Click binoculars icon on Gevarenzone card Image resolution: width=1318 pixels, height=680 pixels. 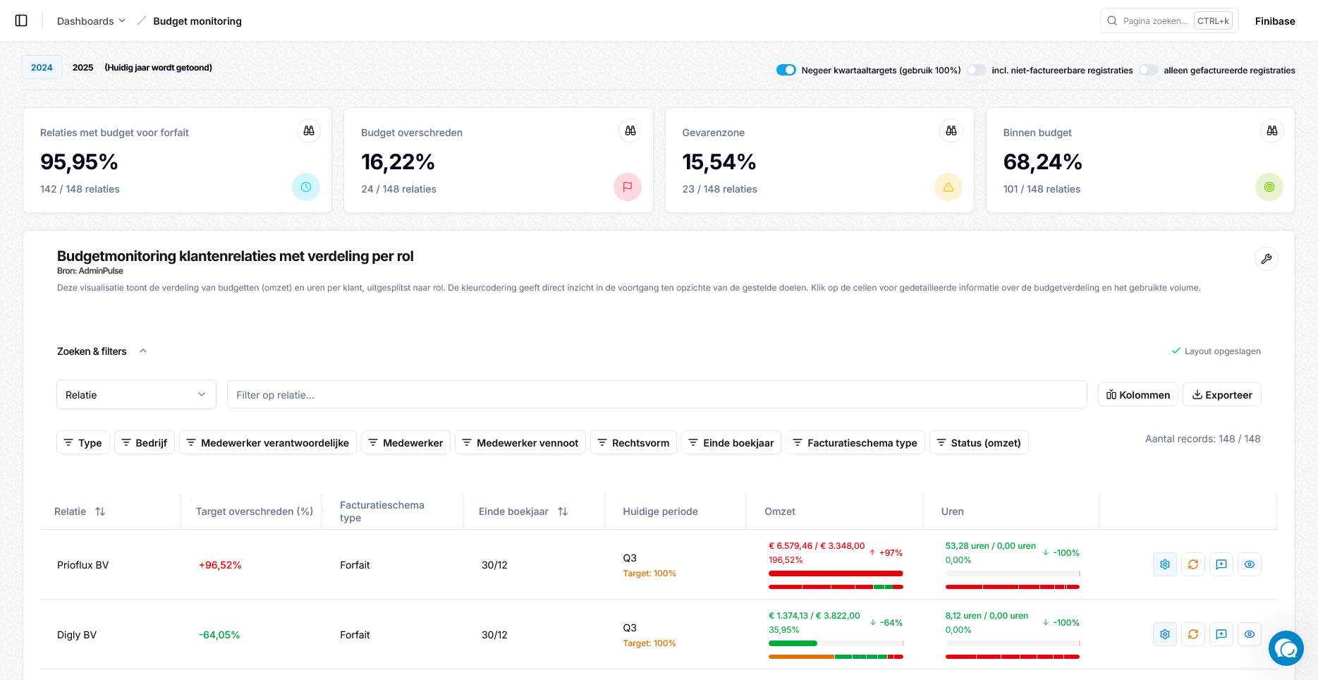[x=951, y=130]
